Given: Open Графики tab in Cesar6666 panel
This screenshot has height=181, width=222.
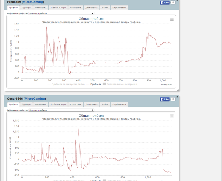Looking at the screenshot, I should pyautogui.click(x=13, y=104).
